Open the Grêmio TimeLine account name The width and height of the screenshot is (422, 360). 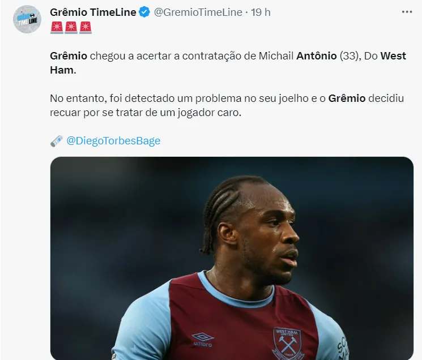click(x=93, y=12)
